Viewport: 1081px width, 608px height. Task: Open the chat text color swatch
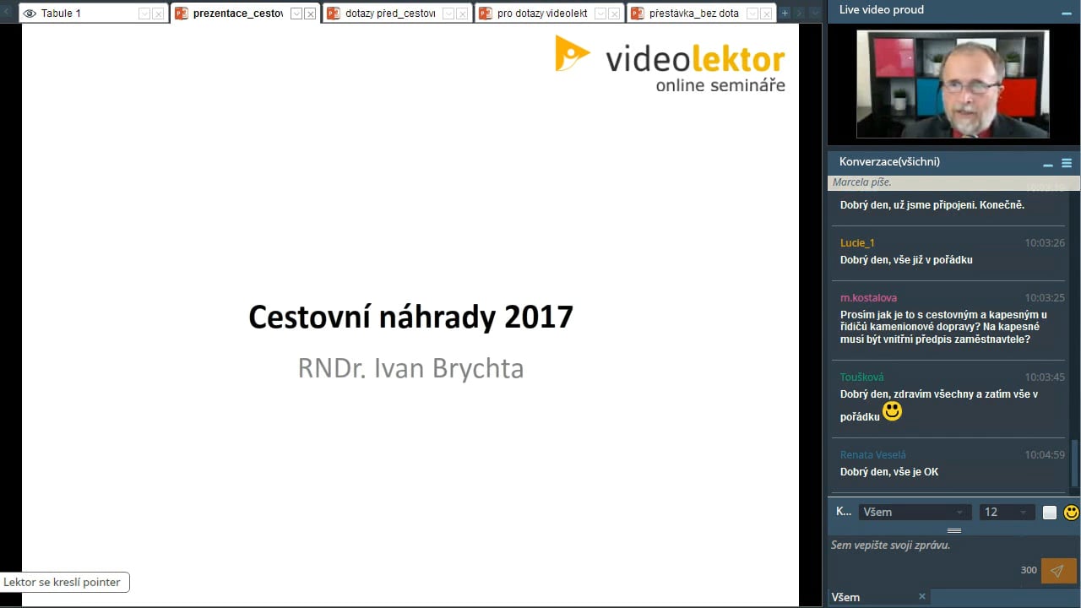point(1050,512)
